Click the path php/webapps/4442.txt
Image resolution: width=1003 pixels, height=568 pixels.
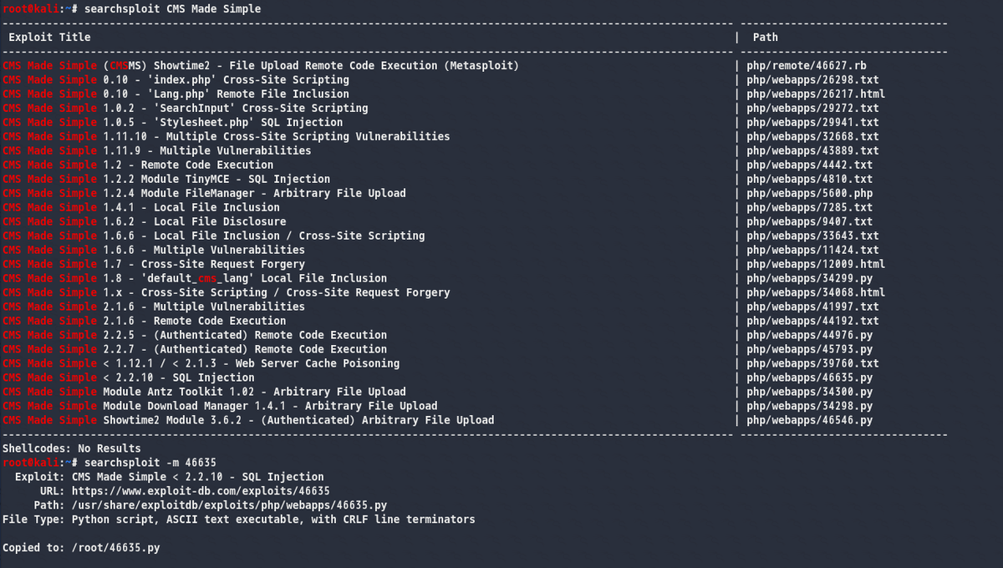(x=810, y=165)
